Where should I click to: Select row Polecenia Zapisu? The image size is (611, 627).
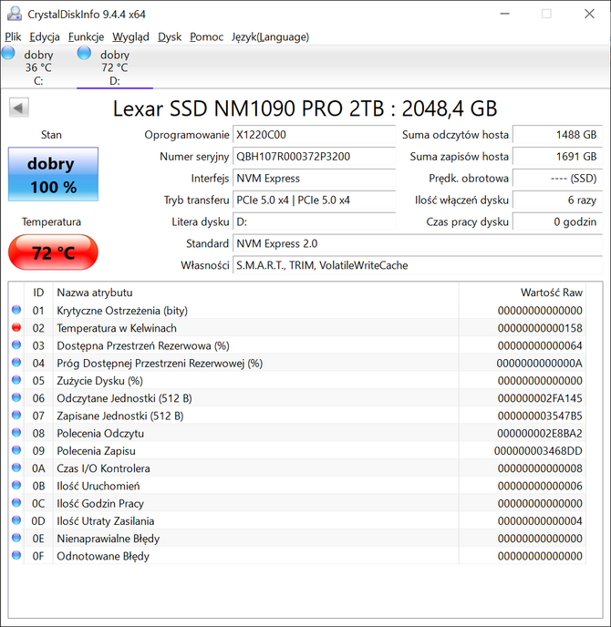pyautogui.click(x=297, y=450)
